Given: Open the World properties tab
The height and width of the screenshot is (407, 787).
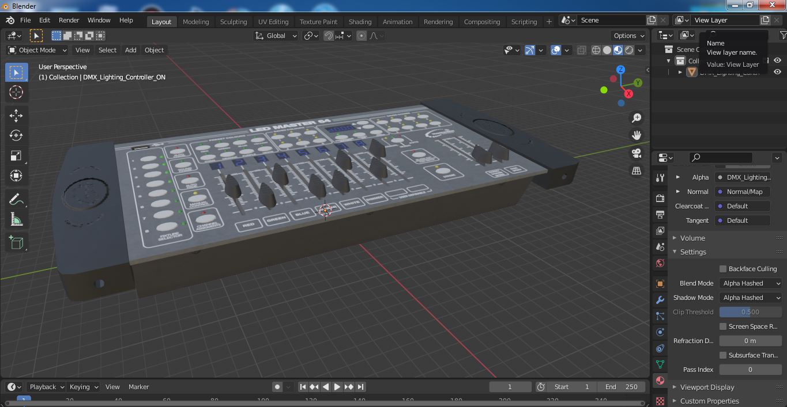Looking at the screenshot, I should tap(660, 263).
